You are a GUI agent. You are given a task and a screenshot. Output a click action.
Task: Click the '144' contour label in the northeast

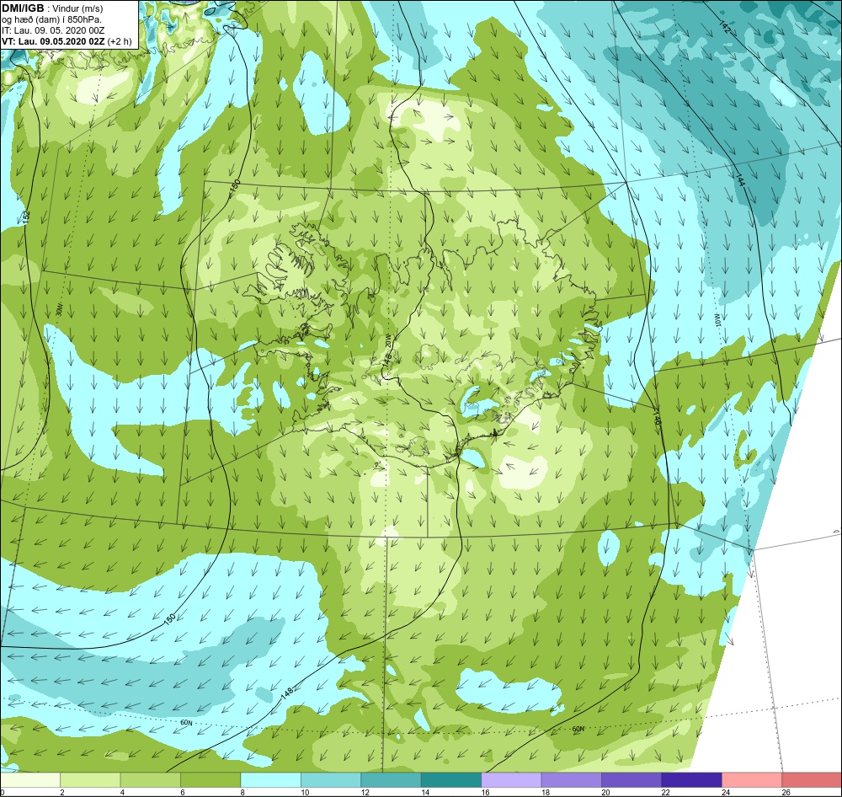click(x=740, y=179)
